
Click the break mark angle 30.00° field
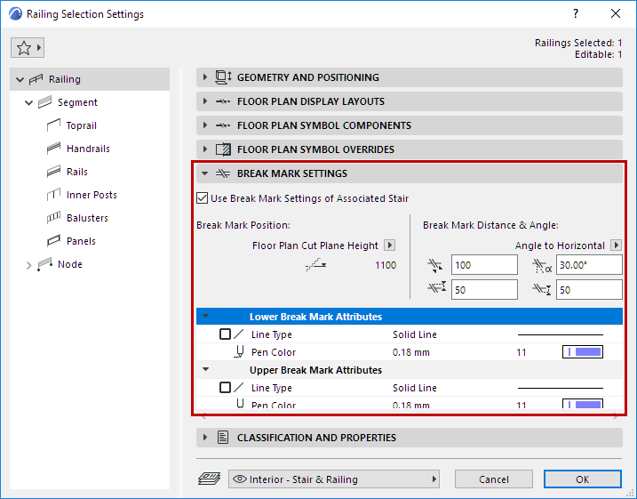pyautogui.click(x=588, y=265)
